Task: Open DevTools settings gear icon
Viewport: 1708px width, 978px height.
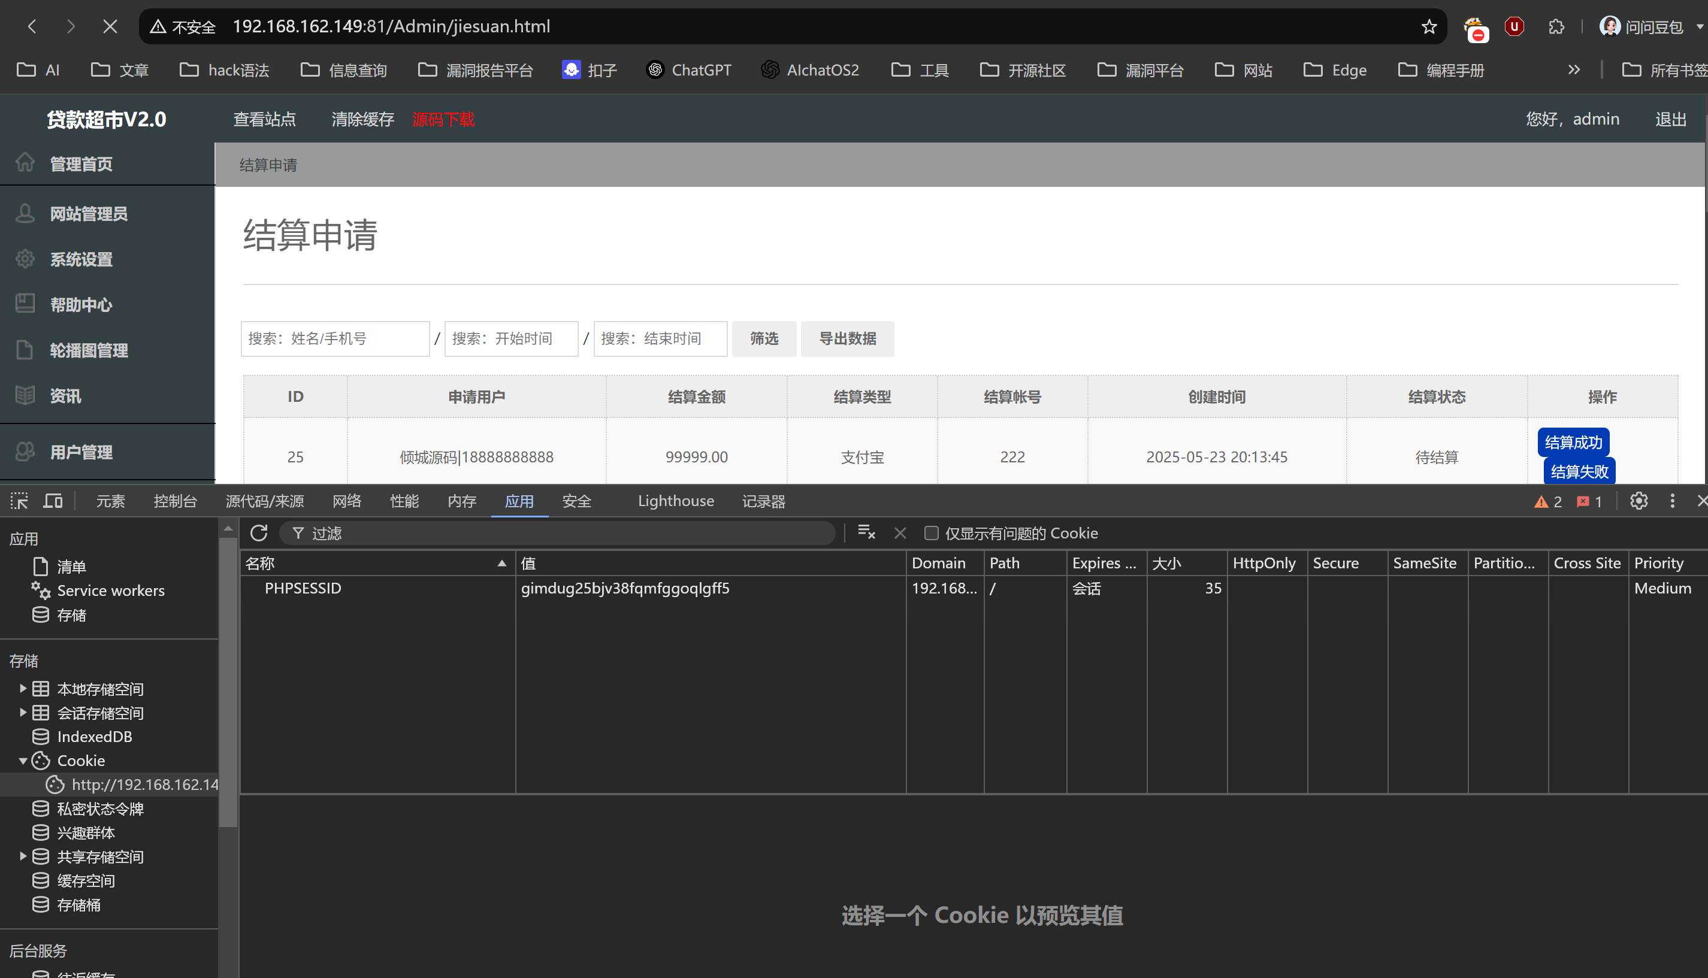Action: 1639,501
